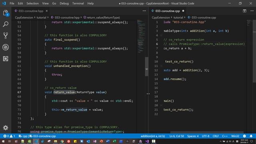The image size is (256, 144).
Task: Open the Selection menu
Action: tap(32, 3)
